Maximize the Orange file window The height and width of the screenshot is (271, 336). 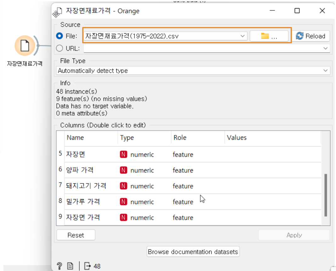[297, 10]
